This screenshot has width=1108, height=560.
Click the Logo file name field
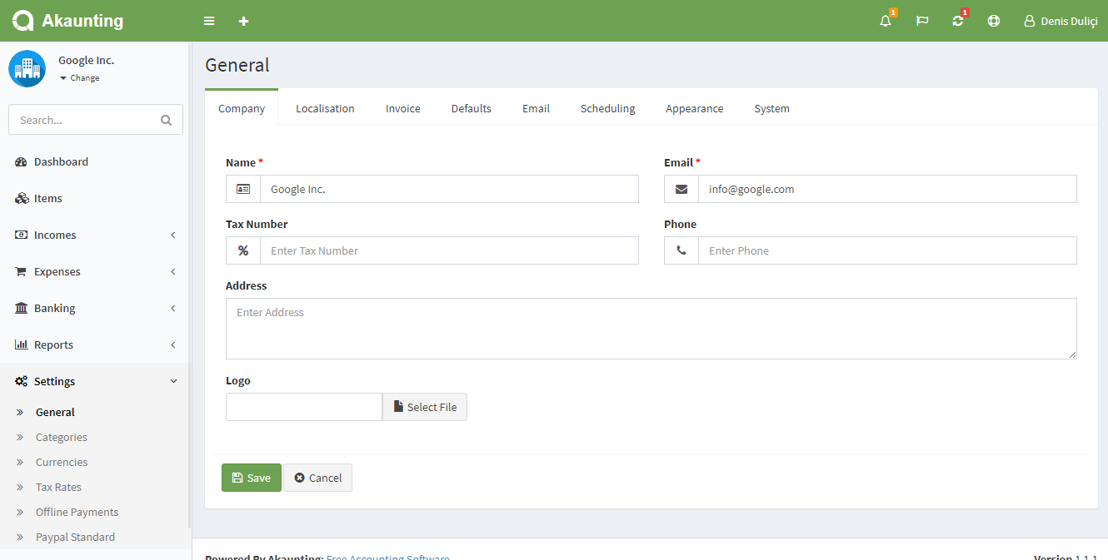[x=304, y=407]
